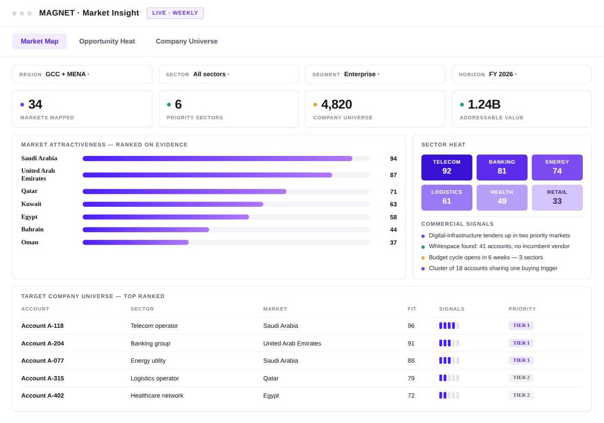Open the Company Universe tab

[x=187, y=41]
